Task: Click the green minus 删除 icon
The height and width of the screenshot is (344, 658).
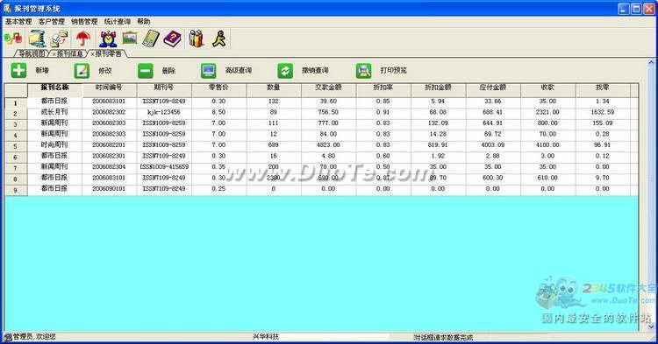Action: click(x=146, y=71)
